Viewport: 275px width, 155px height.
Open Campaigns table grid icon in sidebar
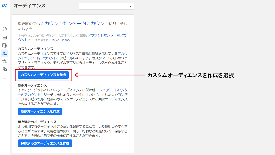click(x=5, y=37)
